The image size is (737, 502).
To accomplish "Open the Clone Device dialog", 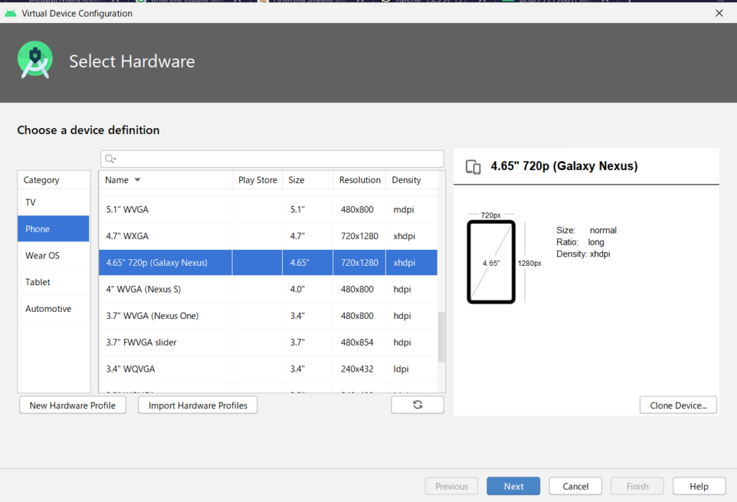I will (678, 405).
